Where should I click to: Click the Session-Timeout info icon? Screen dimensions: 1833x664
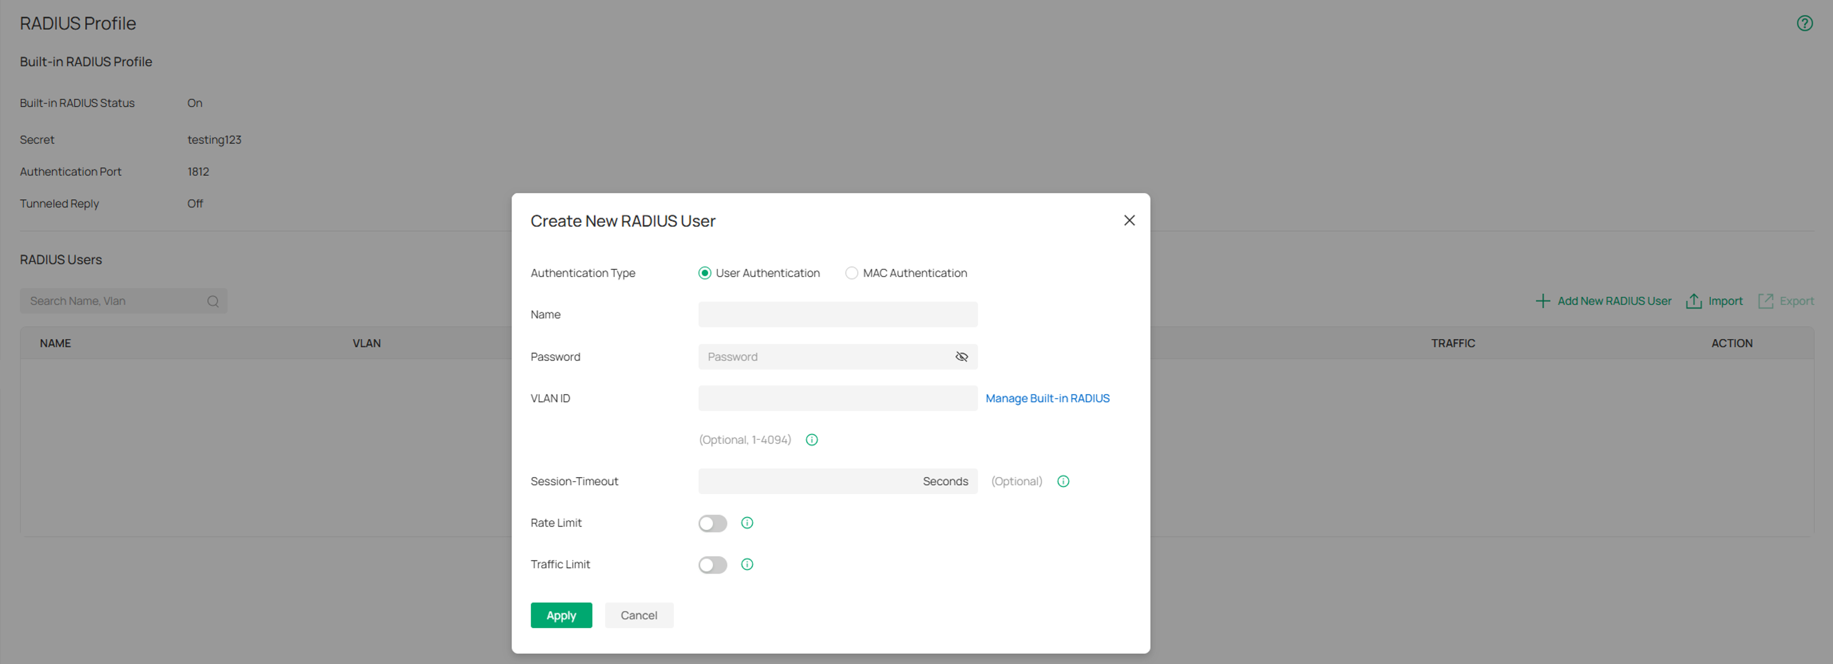point(1062,481)
